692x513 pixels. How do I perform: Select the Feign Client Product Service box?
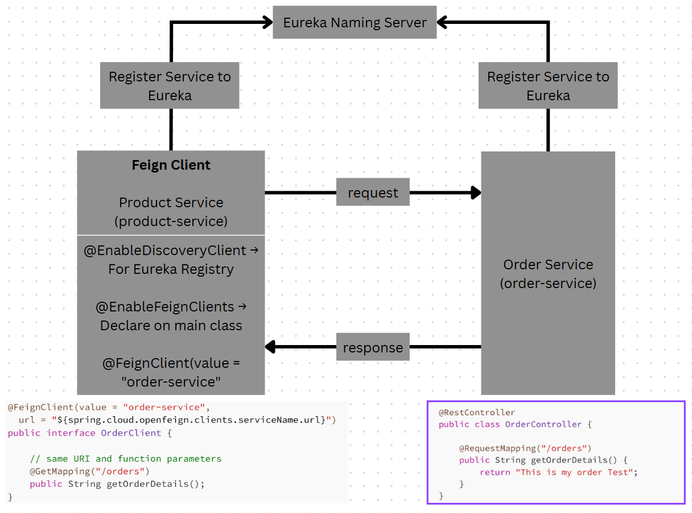coord(171,192)
